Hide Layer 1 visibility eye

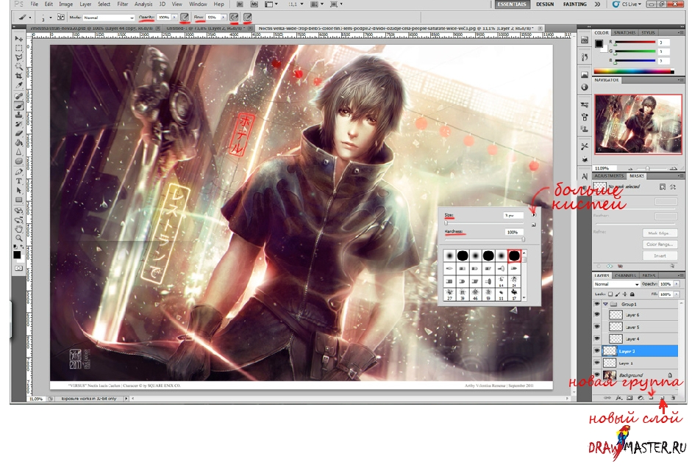click(596, 363)
